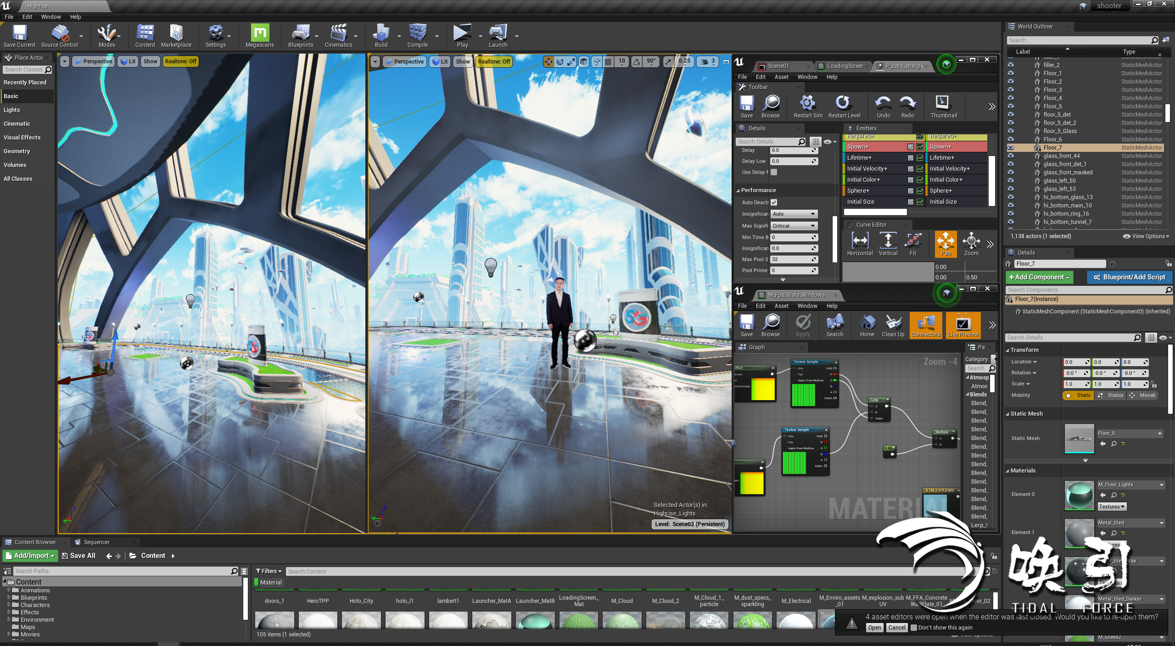Expand the Animations folder in Content tree
The height and width of the screenshot is (646, 1175).
pos(9,590)
